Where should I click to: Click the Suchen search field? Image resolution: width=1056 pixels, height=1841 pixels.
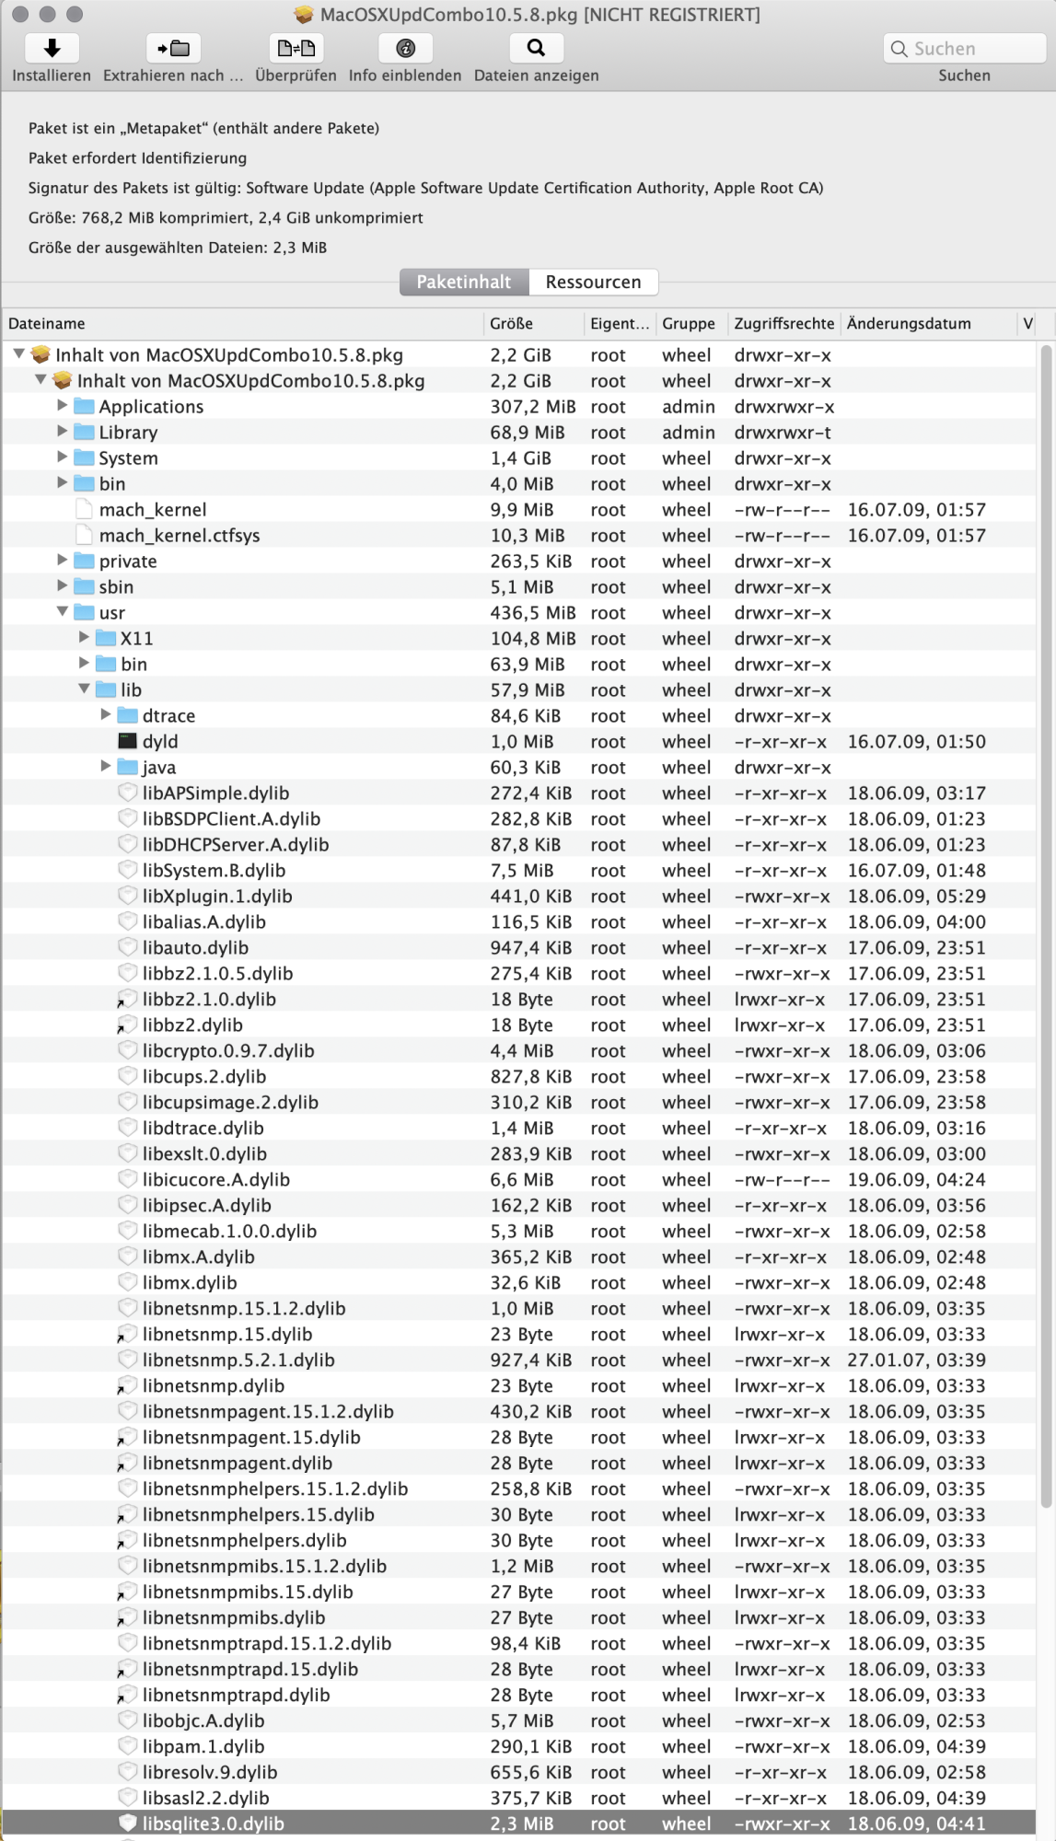point(964,49)
